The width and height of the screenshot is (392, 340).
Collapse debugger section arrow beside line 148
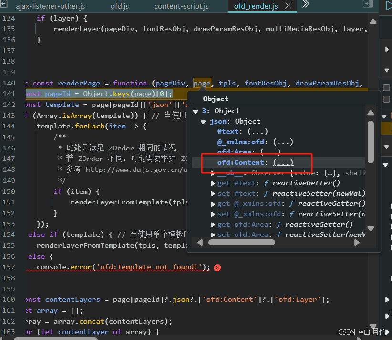click(x=385, y=165)
